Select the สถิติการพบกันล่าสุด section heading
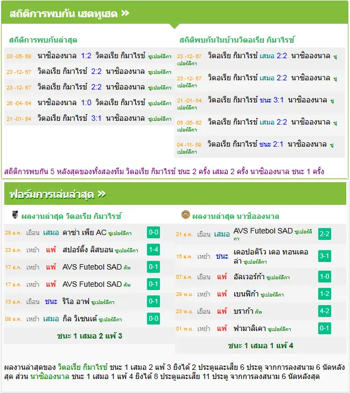Screen dimensions: 350x393 click(x=43, y=40)
